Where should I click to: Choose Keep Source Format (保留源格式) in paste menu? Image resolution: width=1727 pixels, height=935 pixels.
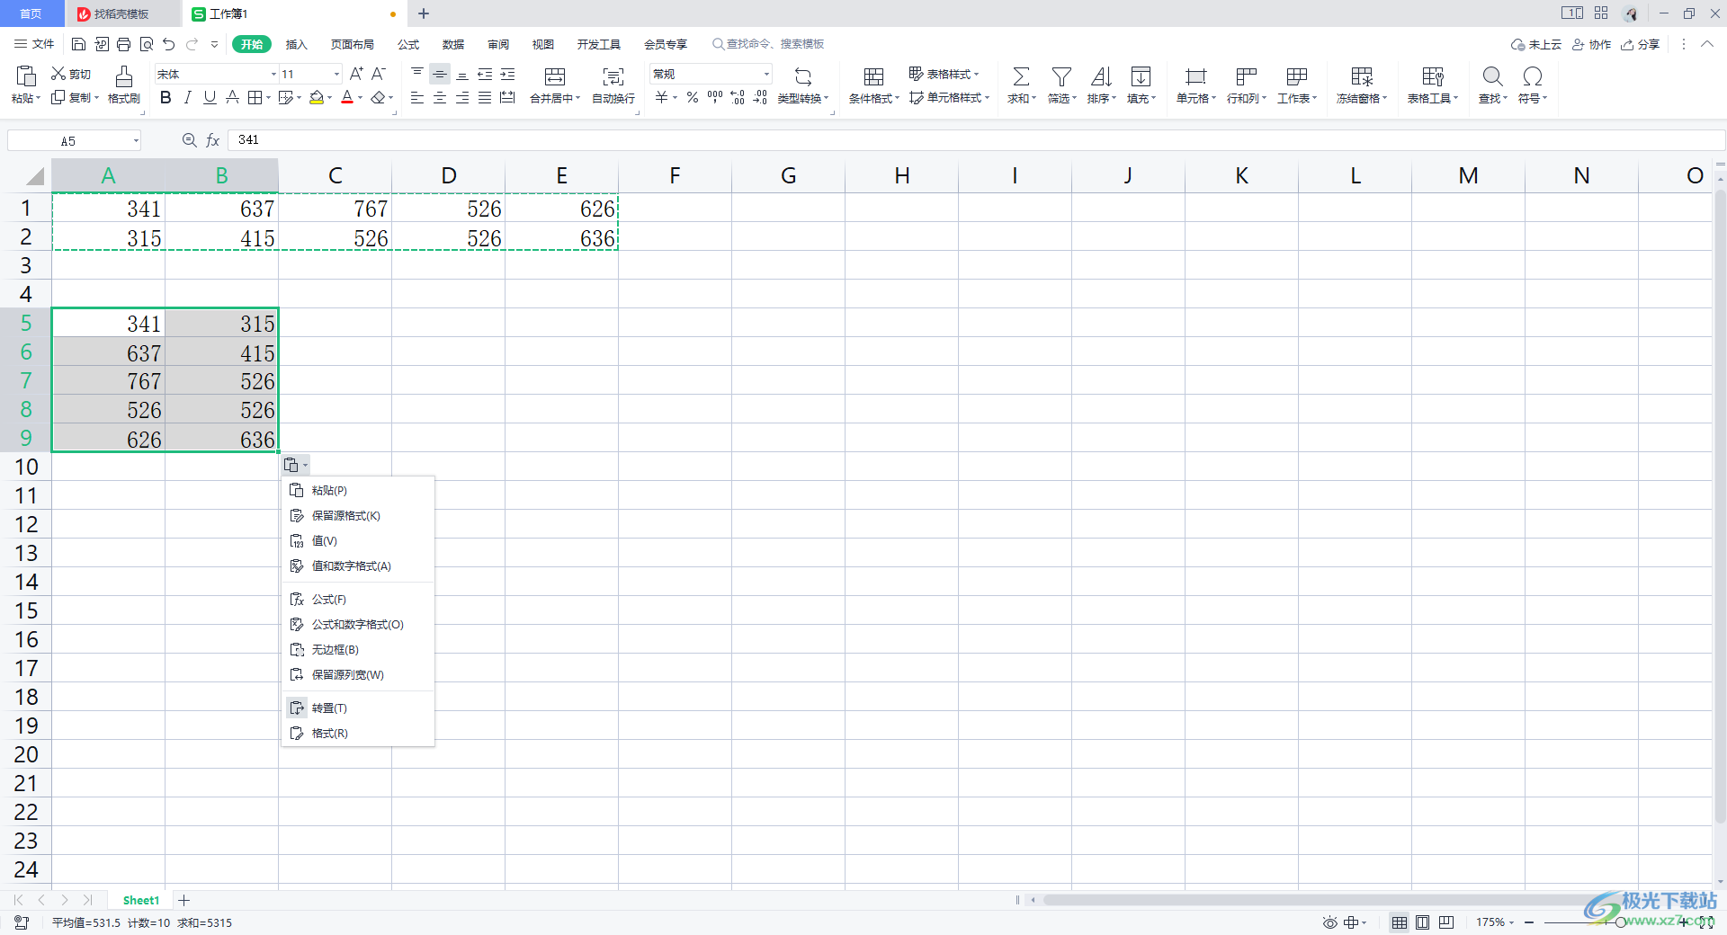pos(358,516)
